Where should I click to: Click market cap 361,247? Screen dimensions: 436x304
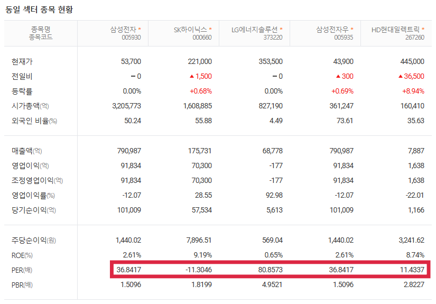point(341,106)
